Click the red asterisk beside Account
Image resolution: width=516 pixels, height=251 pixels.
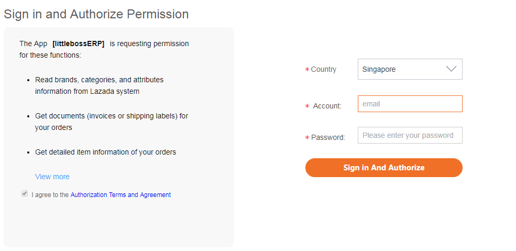(307, 106)
